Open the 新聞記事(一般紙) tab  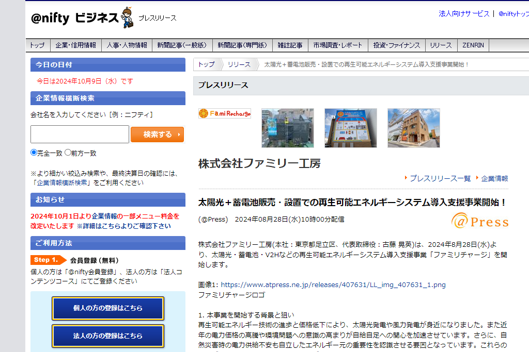(x=182, y=45)
